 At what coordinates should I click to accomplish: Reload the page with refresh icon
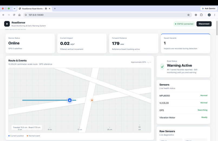[x=14, y=15]
